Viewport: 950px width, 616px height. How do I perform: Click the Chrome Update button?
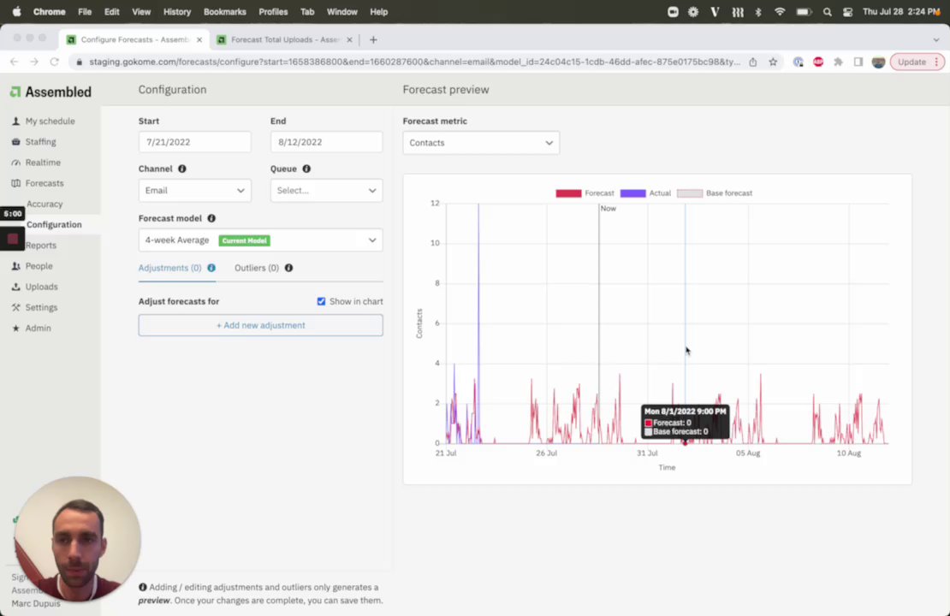coord(911,62)
